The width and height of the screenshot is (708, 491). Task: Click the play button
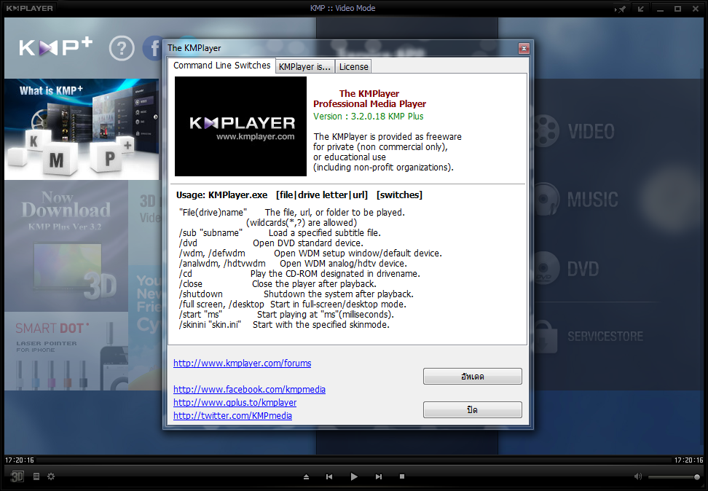point(354,476)
